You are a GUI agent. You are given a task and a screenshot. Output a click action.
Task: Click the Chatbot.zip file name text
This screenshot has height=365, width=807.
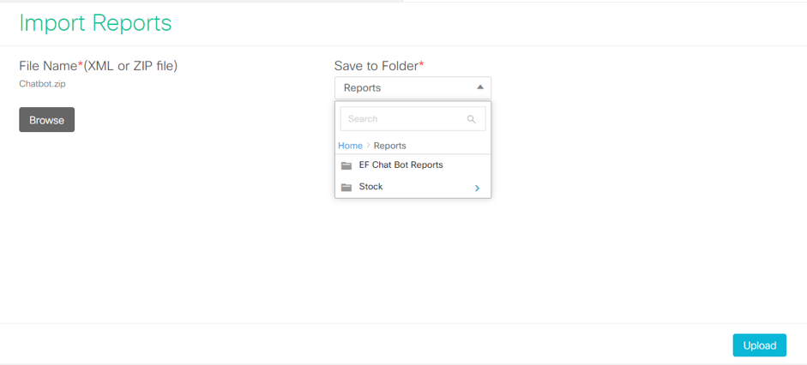(42, 84)
